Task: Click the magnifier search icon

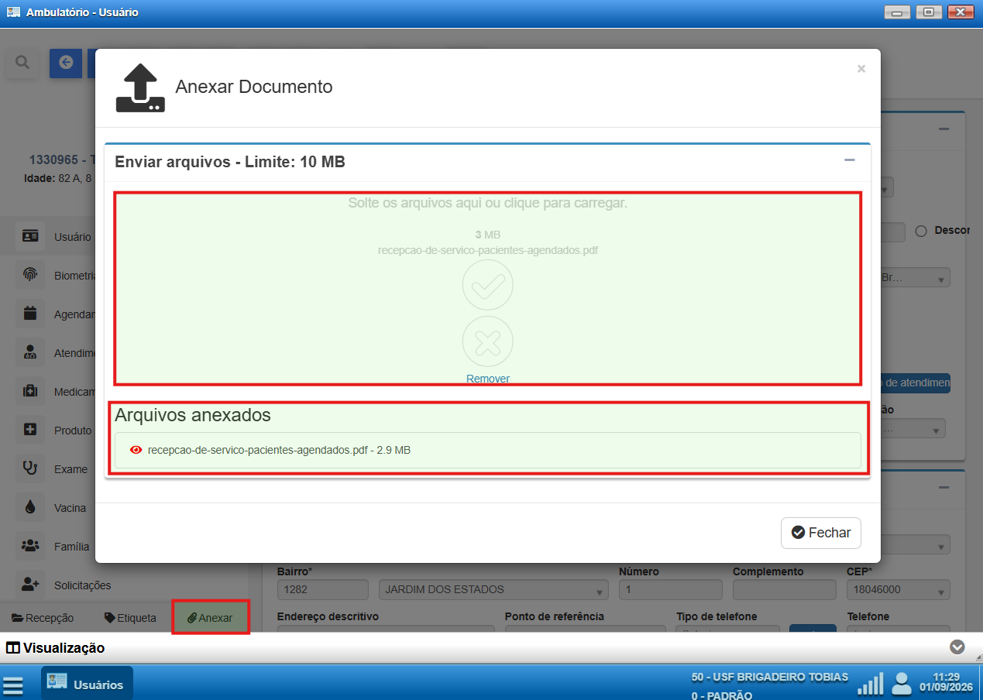Action: pos(22,63)
